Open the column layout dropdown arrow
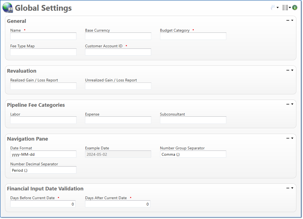 pyautogui.click(x=290, y=8)
